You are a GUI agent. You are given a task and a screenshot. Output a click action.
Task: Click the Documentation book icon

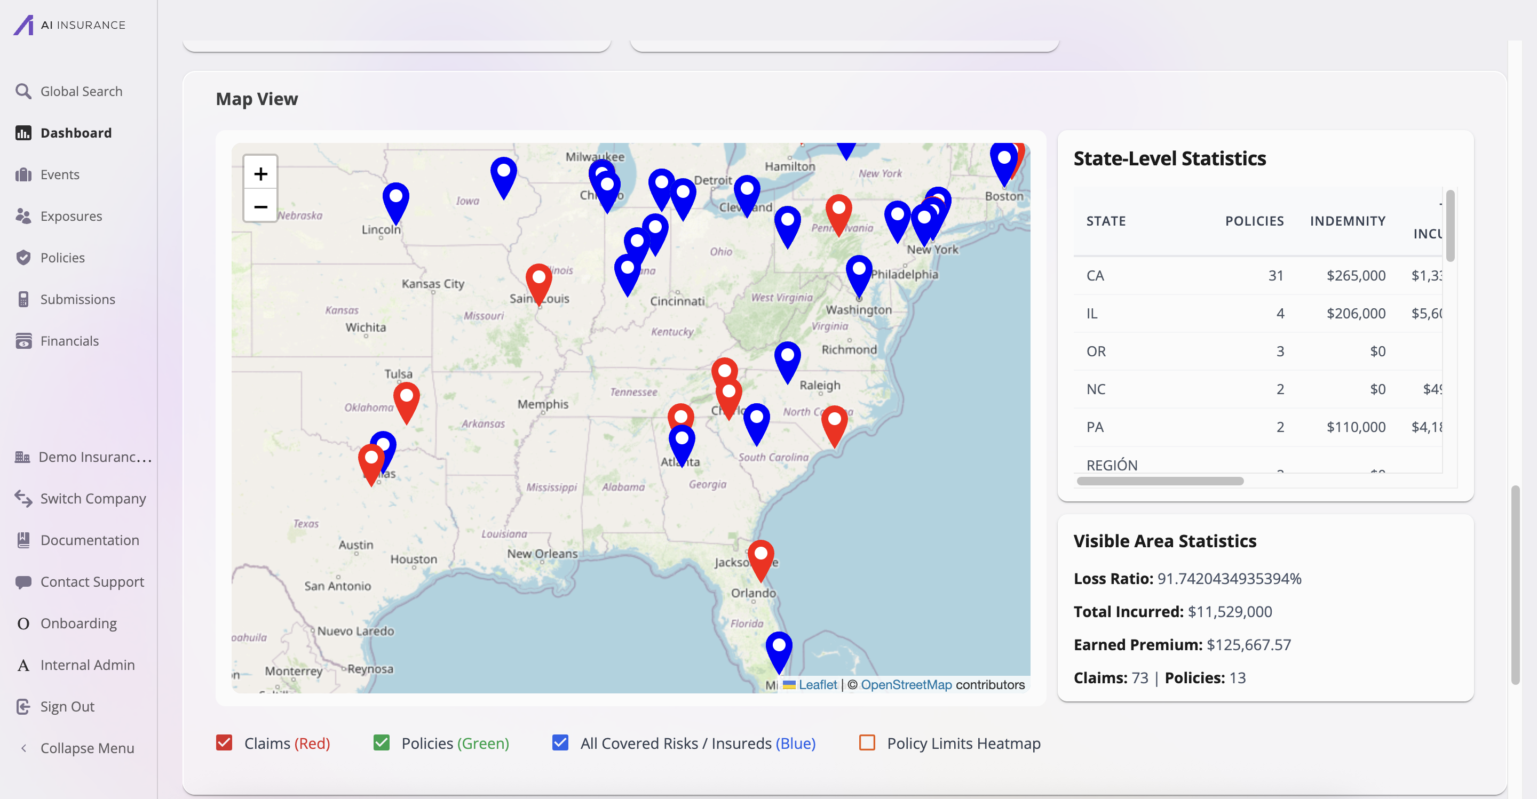click(x=22, y=540)
